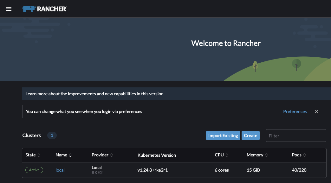Dismiss the login preferences notice

pyautogui.click(x=316, y=111)
